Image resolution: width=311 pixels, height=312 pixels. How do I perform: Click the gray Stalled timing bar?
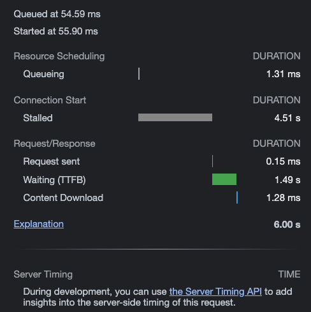(175, 117)
